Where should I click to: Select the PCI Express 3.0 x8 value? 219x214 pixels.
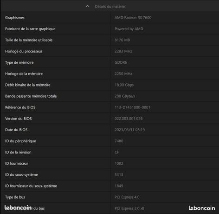129,208
